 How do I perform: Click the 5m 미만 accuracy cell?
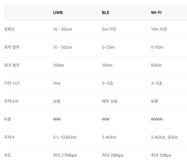click(109, 29)
